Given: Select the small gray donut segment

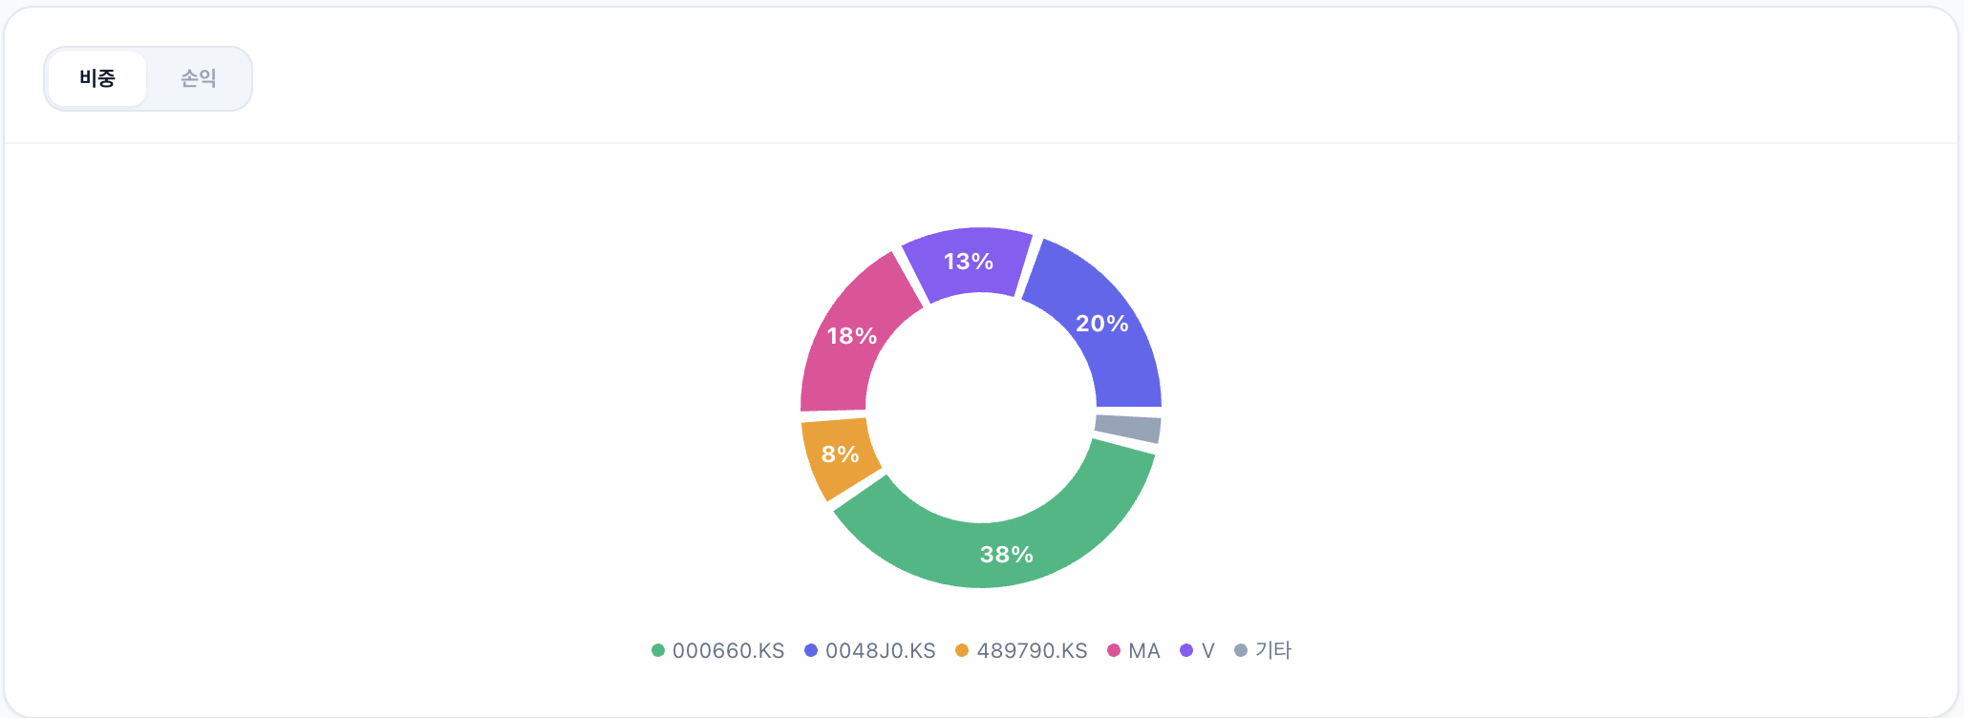Looking at the screenshot, I should [1128, 429].
